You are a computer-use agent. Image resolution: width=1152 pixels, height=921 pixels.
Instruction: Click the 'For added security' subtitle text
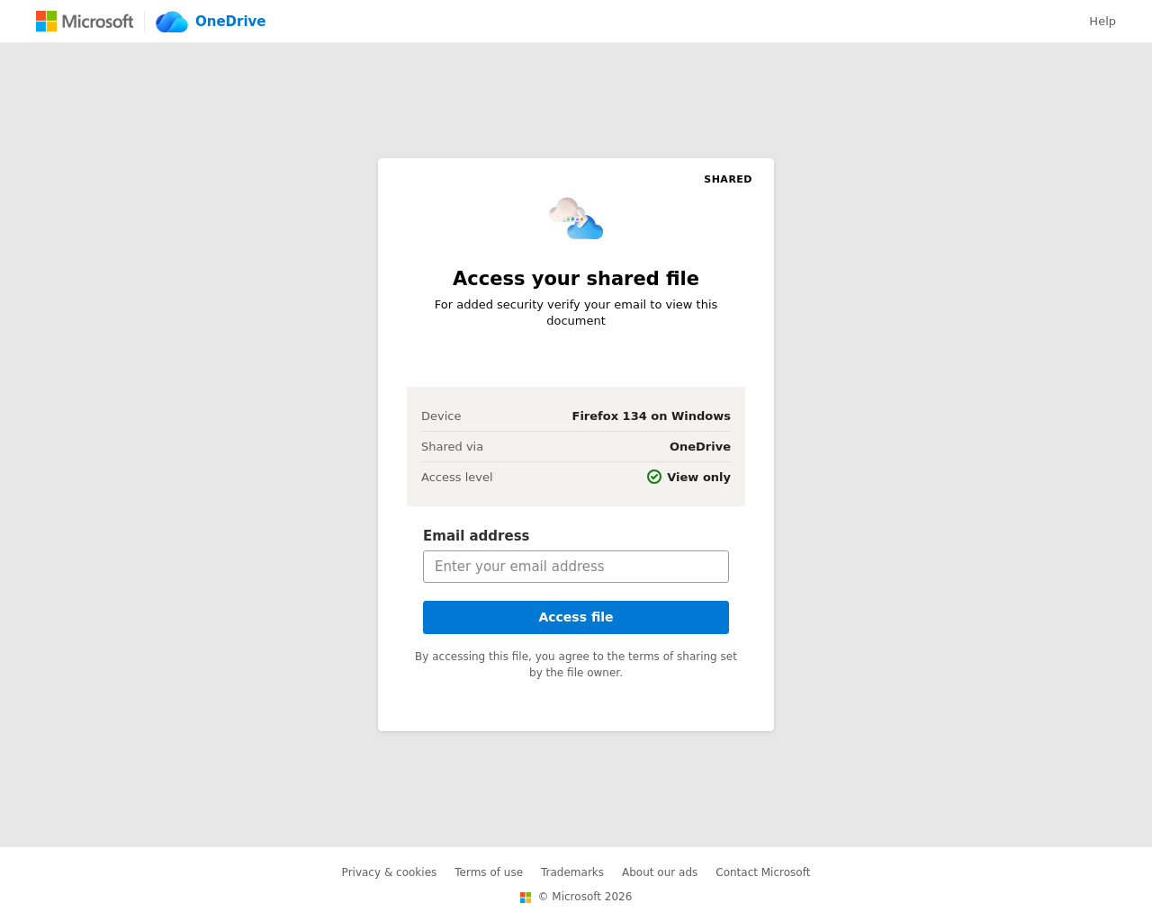coord(576,312)
